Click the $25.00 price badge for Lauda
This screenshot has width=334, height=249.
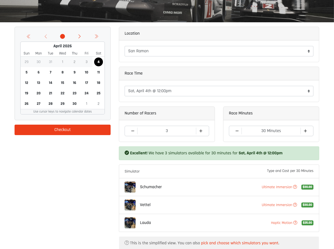tap(307, 223)
